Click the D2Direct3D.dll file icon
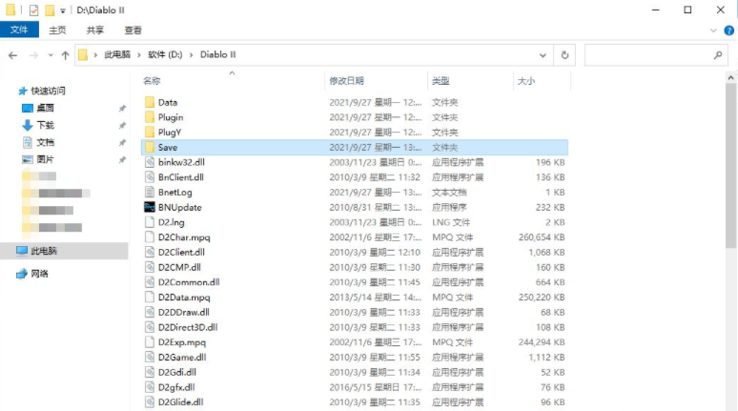This screenshot has height=411, width=738. click(150, 327)
